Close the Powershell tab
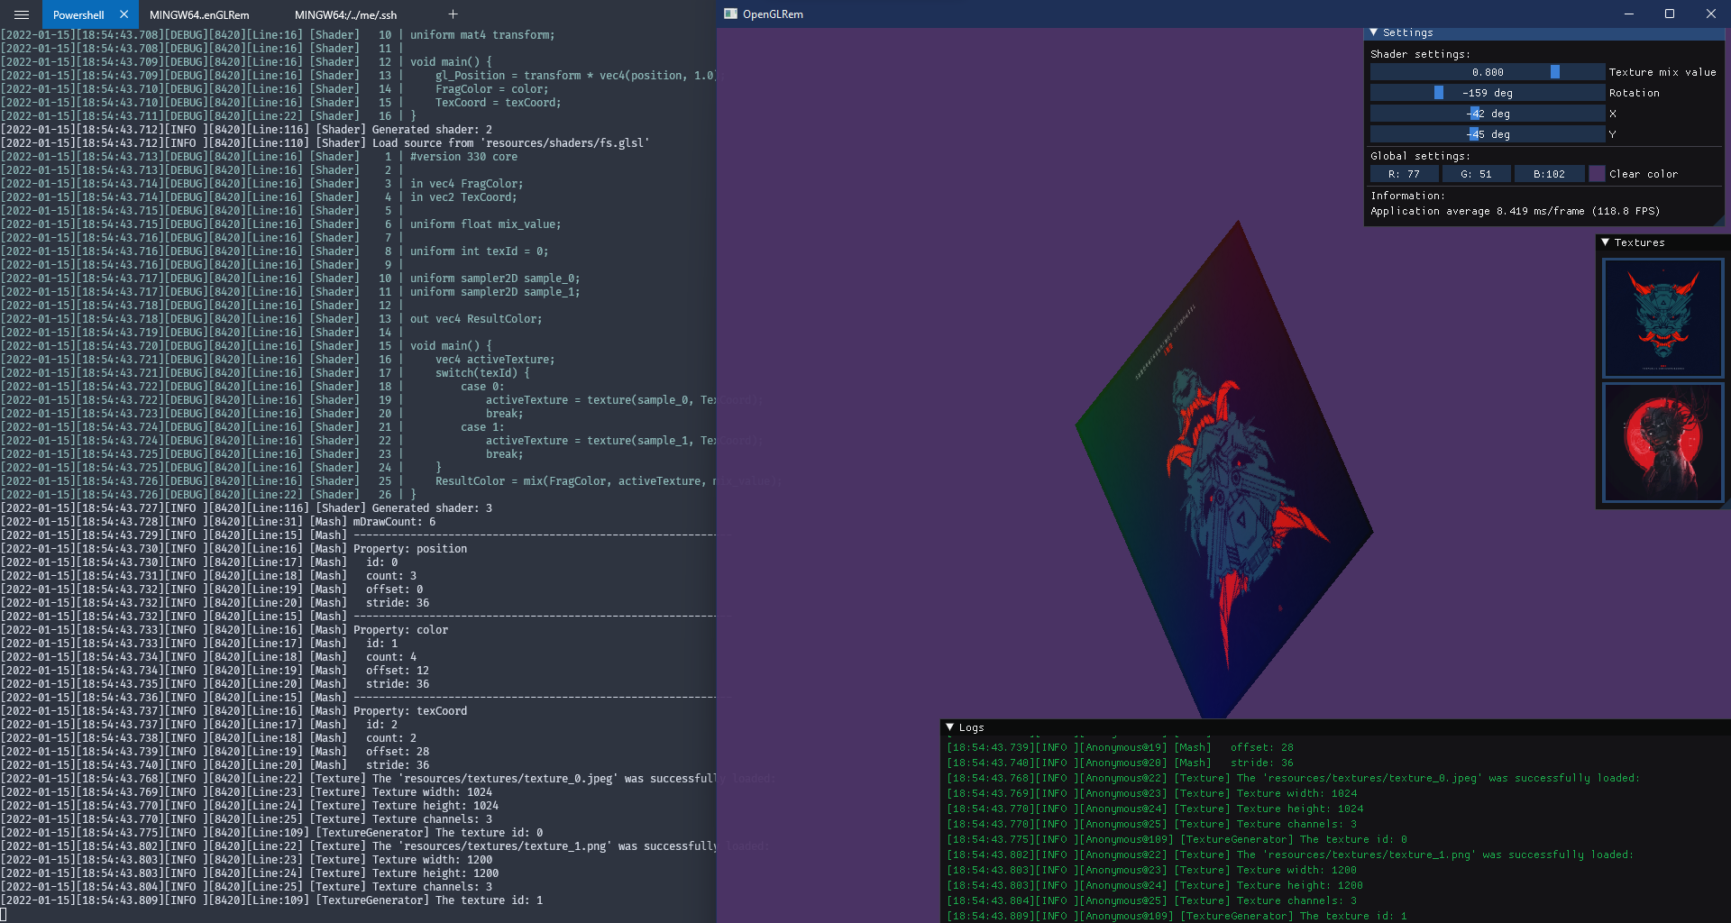The width and height of the screenshot is (1731, 923). point(124,14)
